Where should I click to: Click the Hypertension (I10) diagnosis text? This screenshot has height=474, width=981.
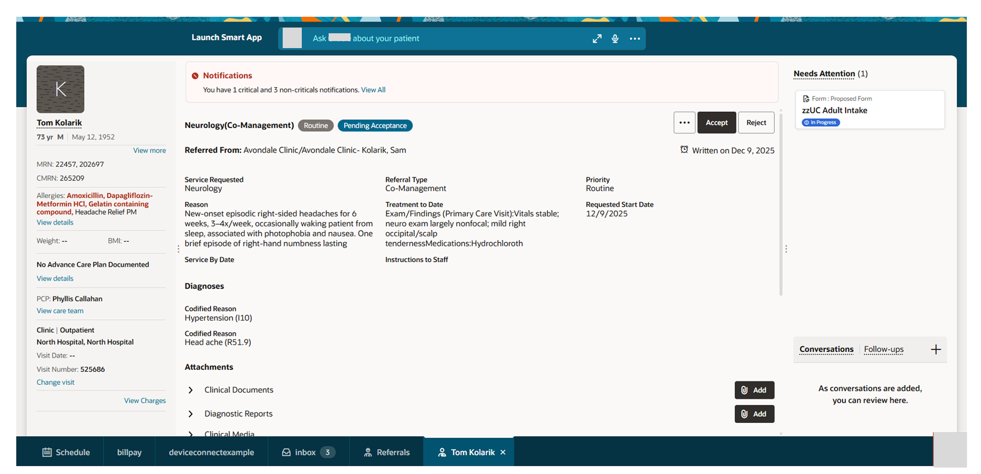pos(218,318)
